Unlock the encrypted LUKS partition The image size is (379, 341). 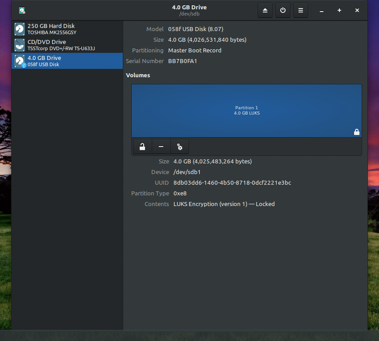142,147
